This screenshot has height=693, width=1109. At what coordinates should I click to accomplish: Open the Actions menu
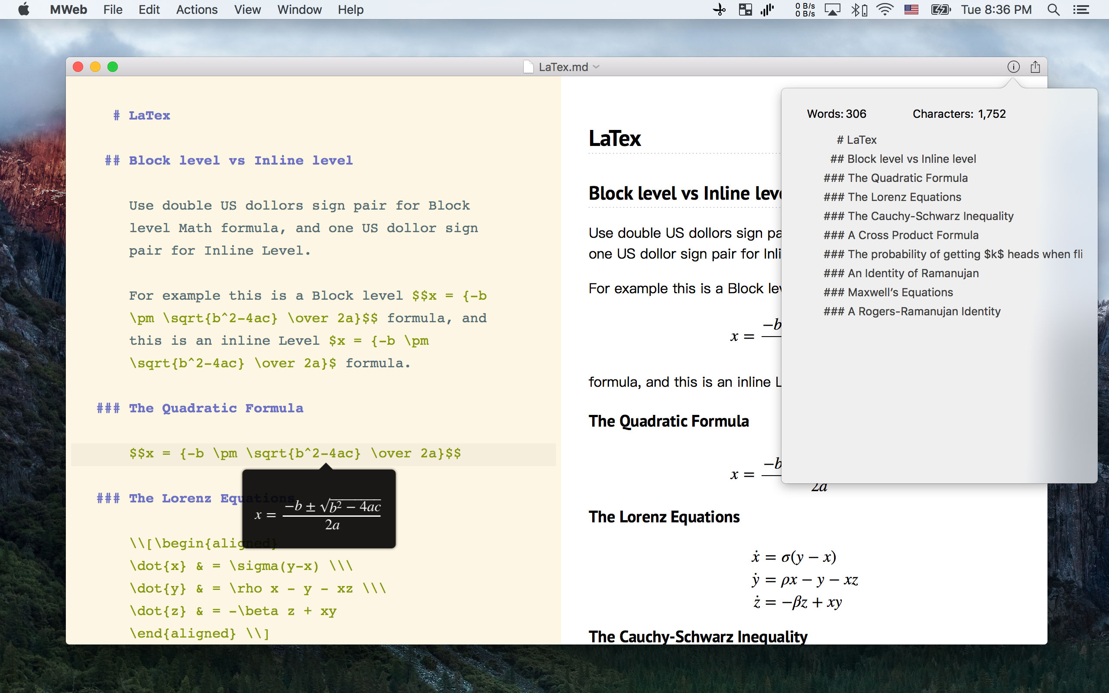[197, 10]
